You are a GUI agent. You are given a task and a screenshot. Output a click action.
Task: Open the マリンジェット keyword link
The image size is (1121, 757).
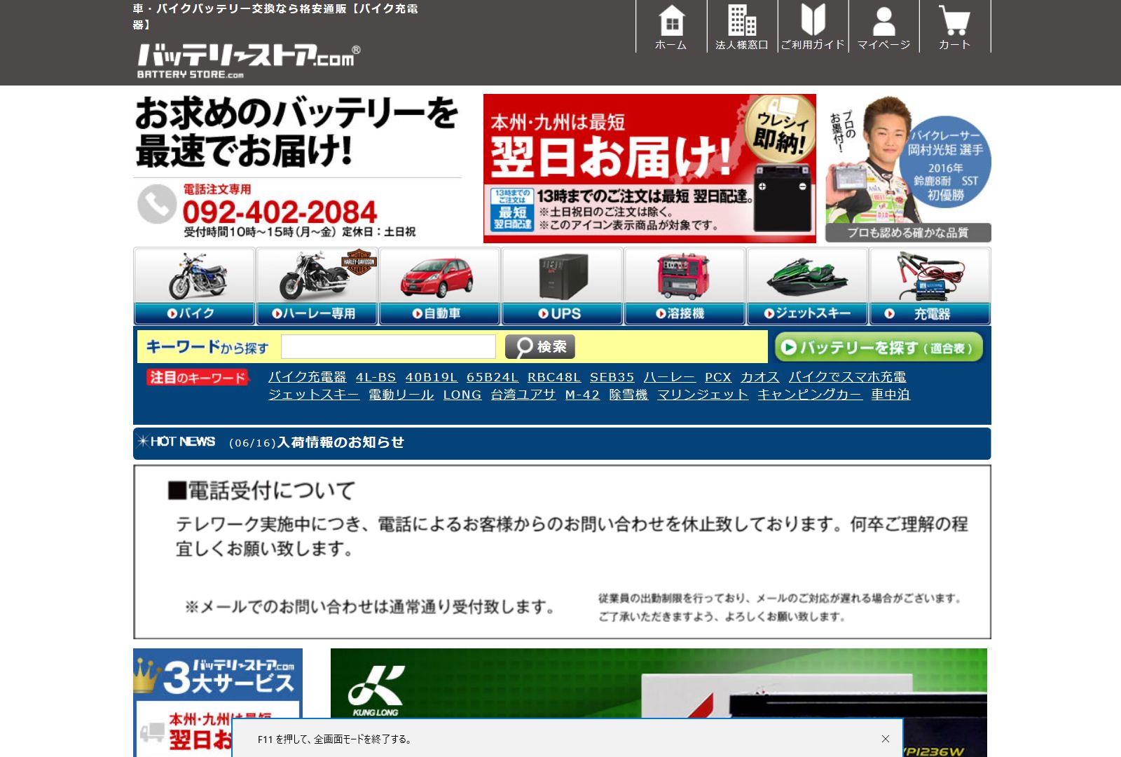[x=703, y=395]
